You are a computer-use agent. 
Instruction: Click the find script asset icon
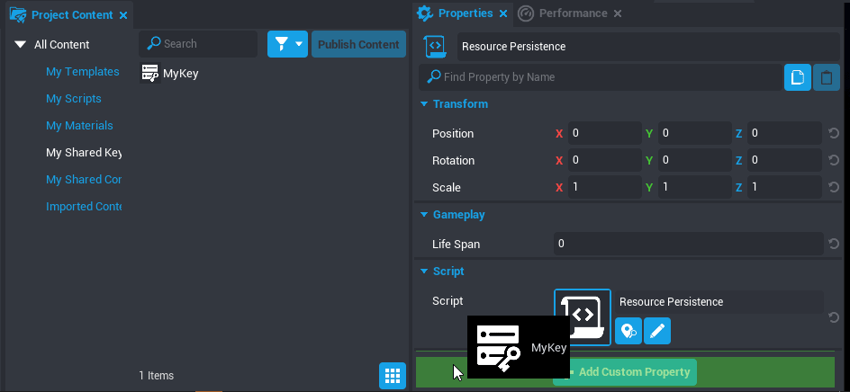(628, 331)
